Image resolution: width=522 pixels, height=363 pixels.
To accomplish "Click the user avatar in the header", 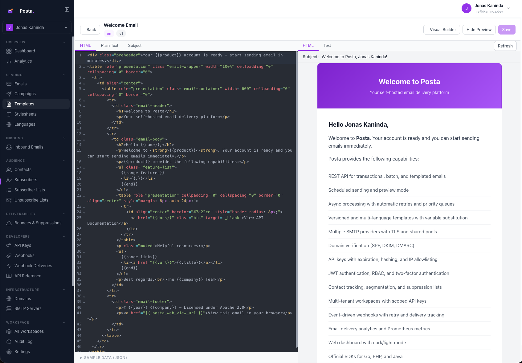I will [467, 8].
